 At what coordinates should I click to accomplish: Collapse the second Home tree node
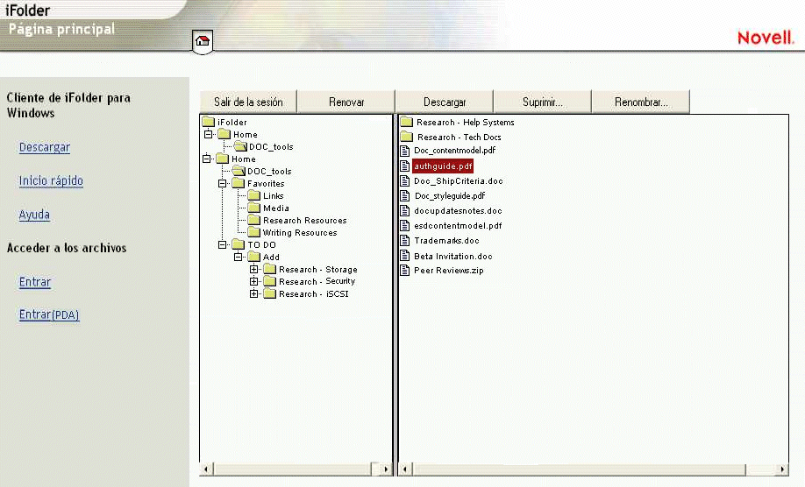(x=206, y=159)
